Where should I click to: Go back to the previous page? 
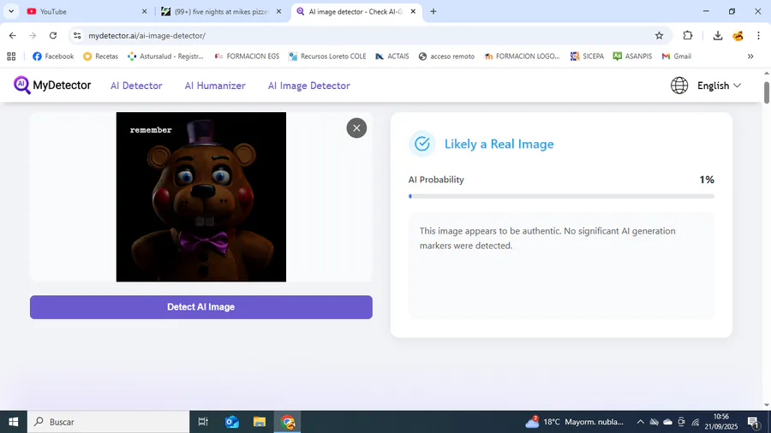click(12, 35)
